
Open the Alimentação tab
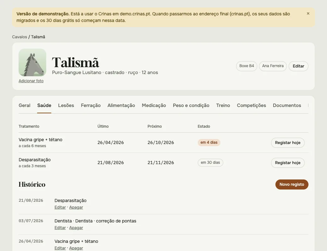[x=121, y=105]
